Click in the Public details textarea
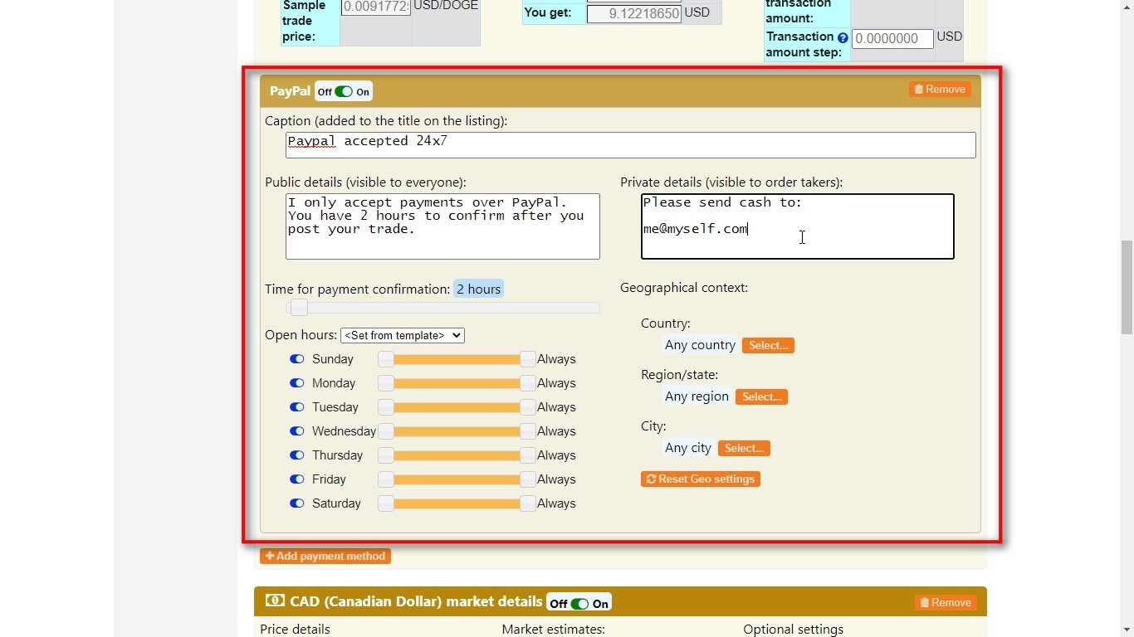The image size is (1134, 637). (x=442, y=226)
